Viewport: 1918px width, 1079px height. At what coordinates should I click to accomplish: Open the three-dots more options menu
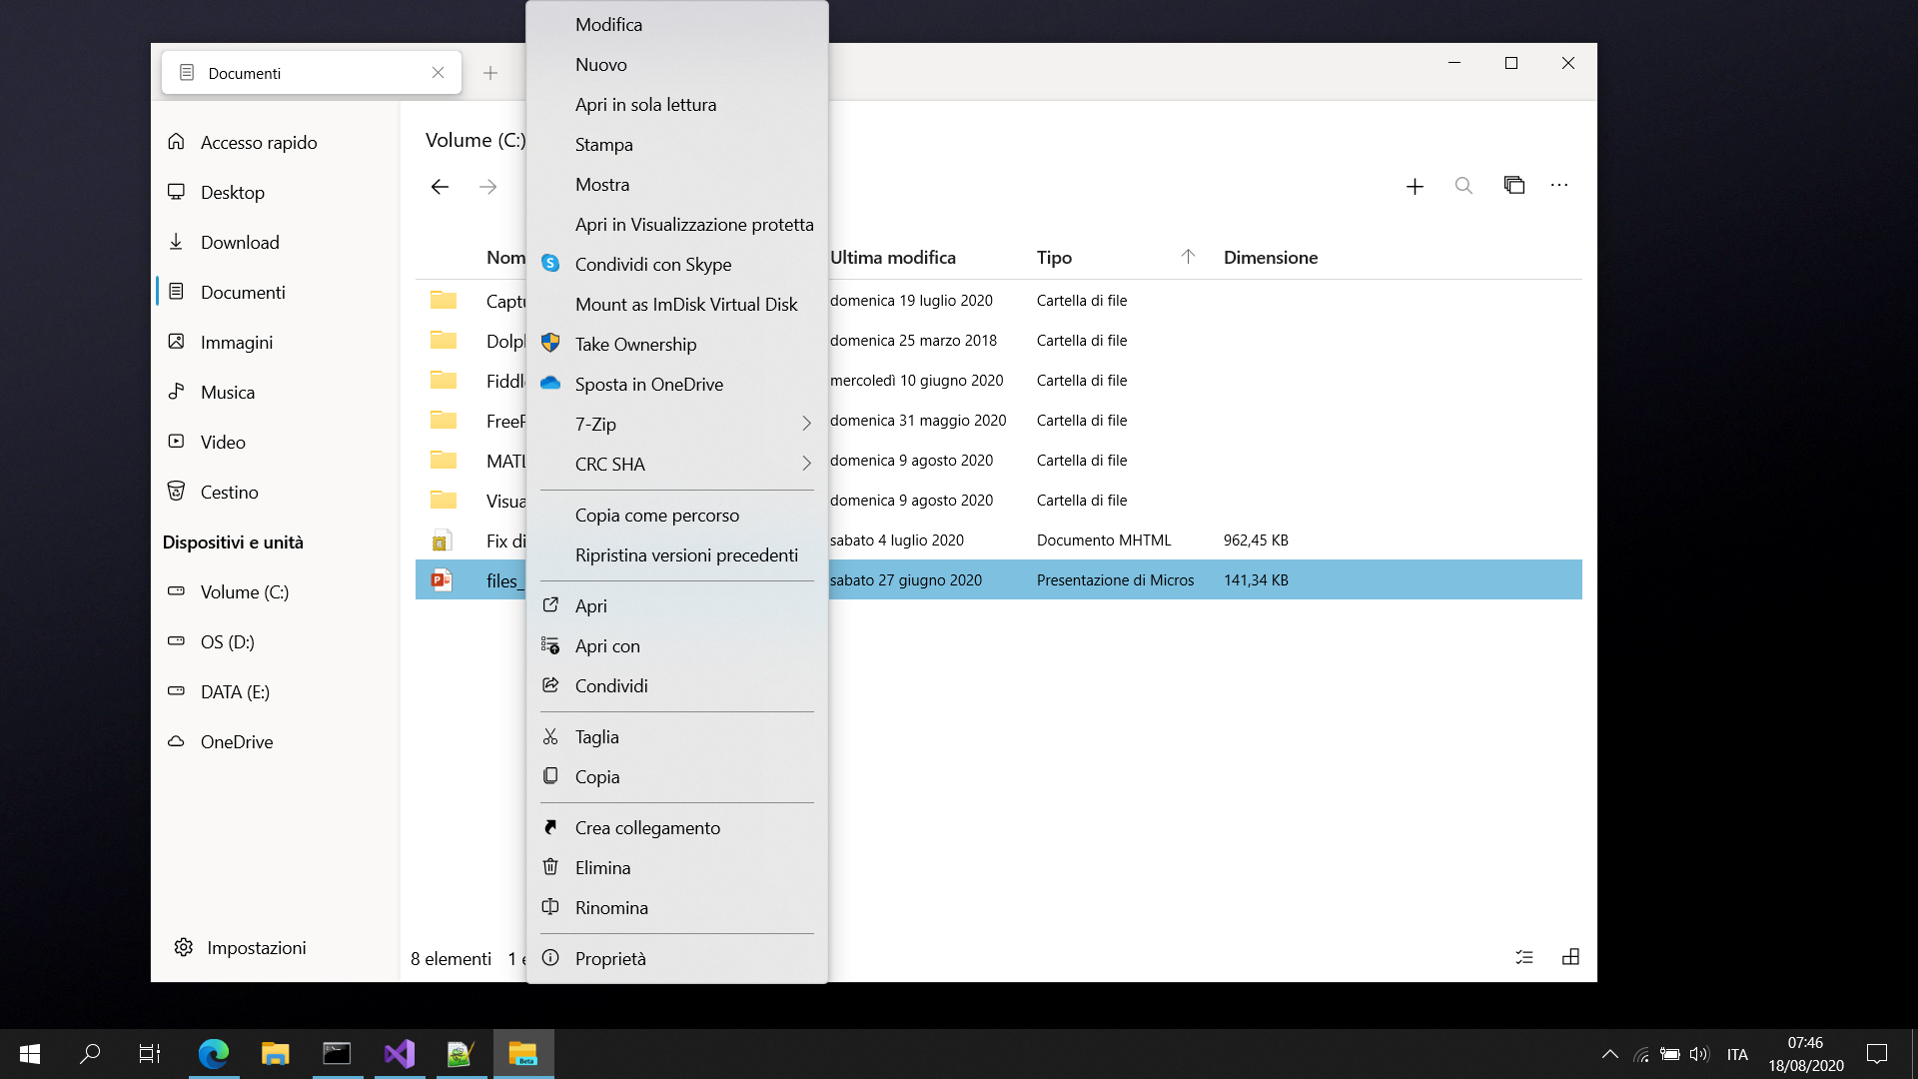coord(1559,185)
